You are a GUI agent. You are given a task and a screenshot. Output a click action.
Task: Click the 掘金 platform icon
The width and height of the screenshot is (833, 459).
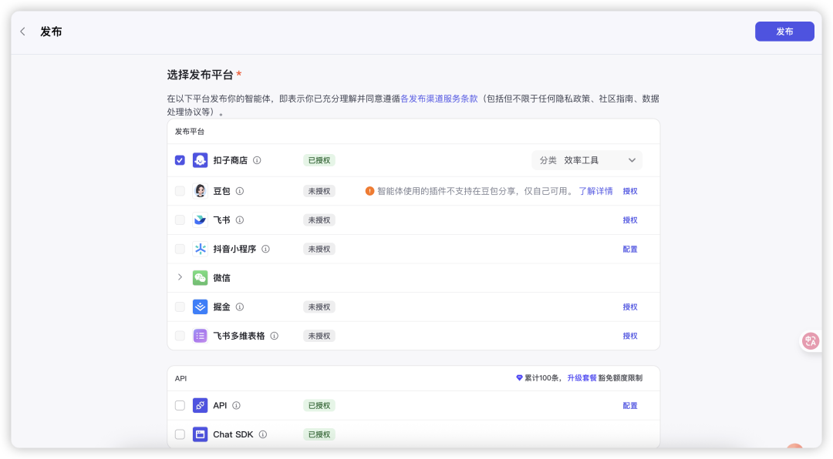tap(200, 307)
